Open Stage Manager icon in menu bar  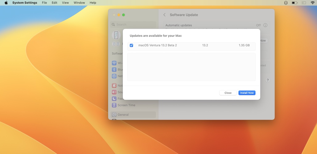[x=304, y=3]
